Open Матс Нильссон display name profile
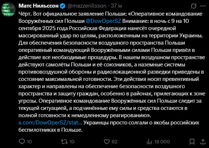This screenshot has height=148, width=209. click(38, 6)
